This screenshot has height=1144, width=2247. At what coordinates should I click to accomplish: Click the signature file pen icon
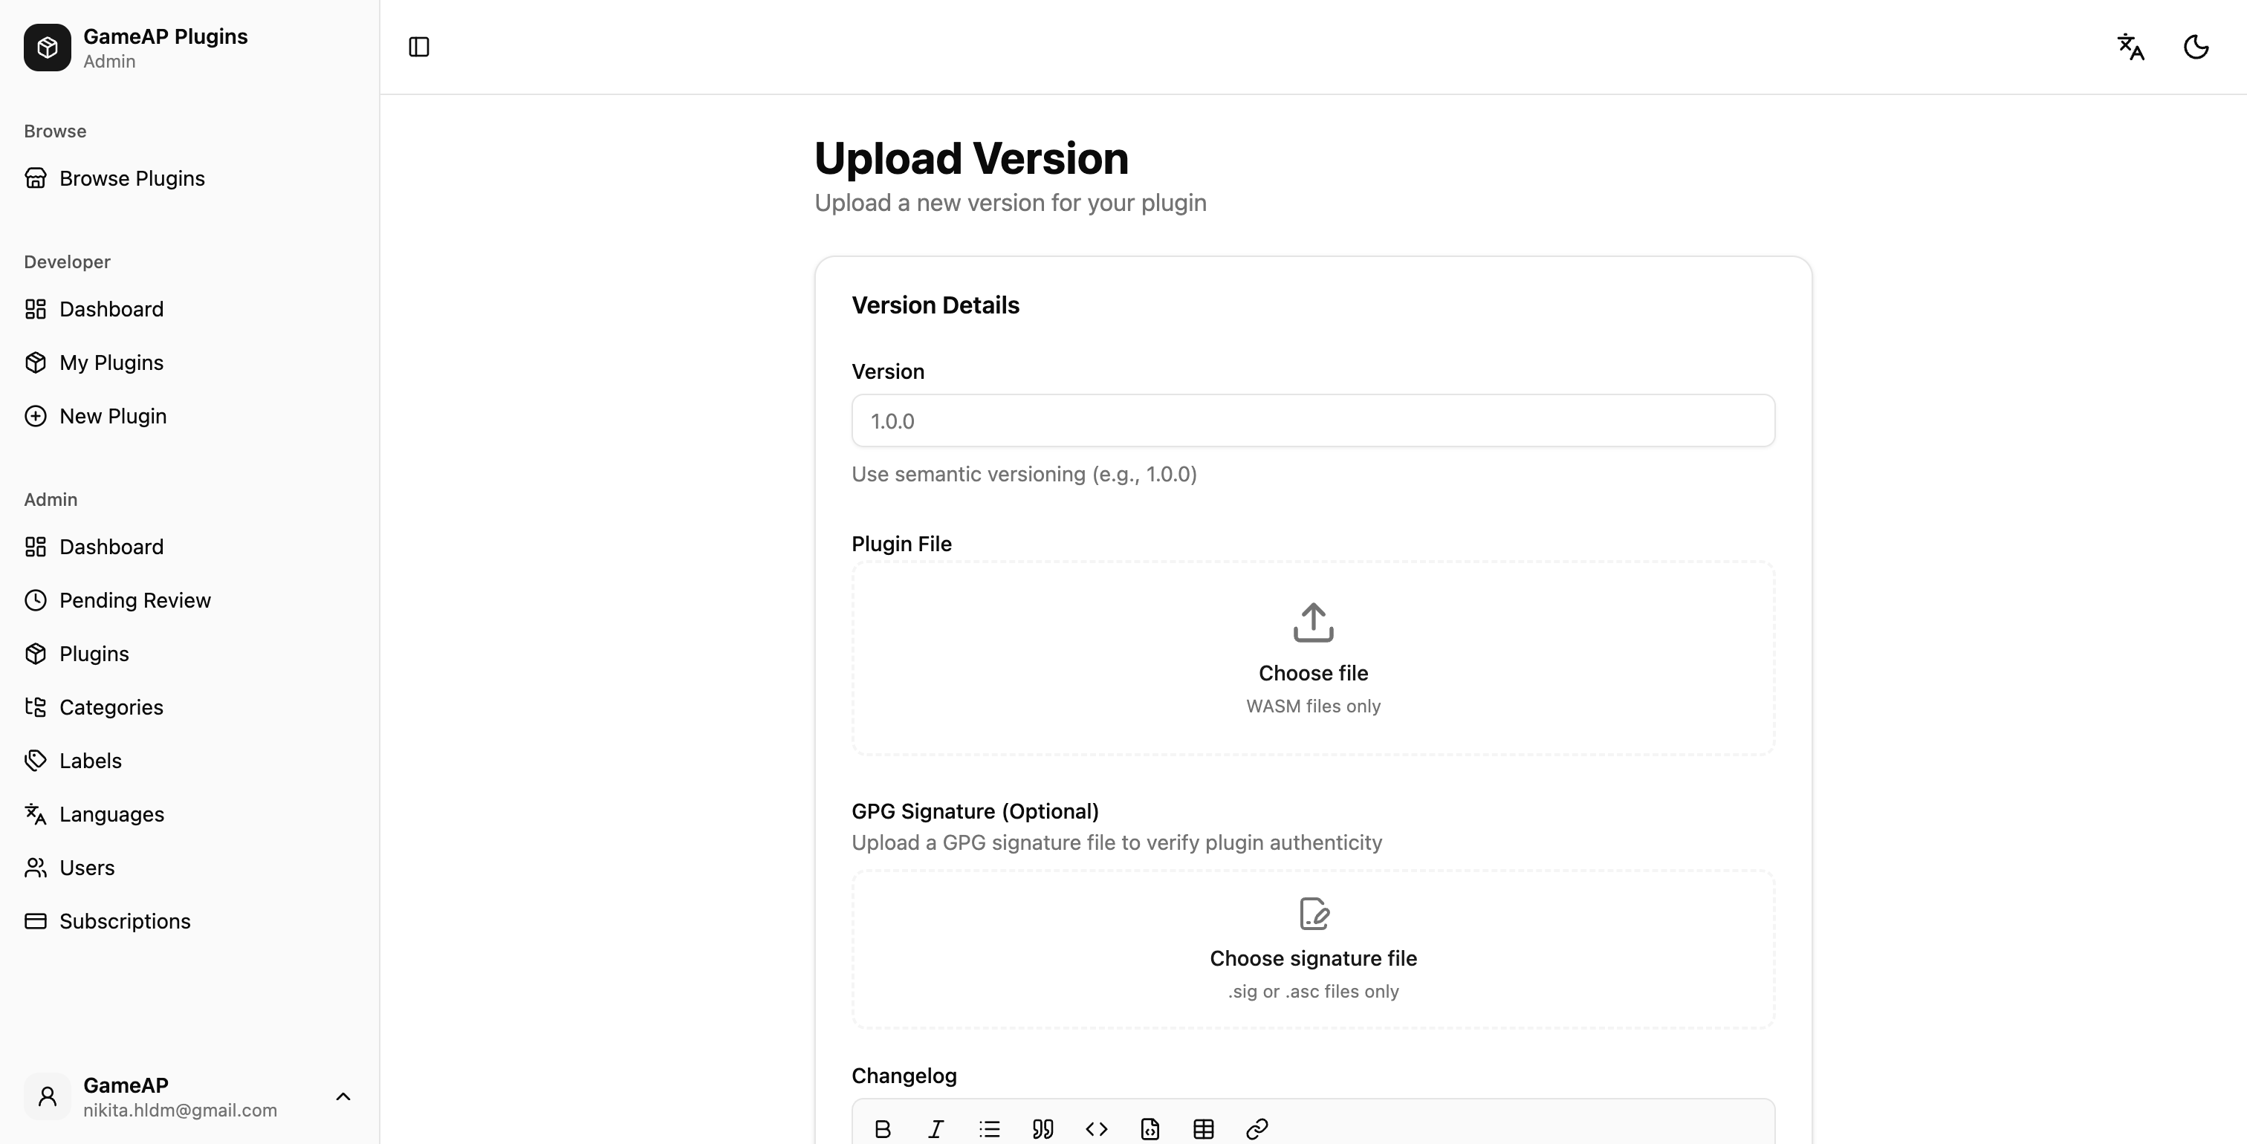1314,914
